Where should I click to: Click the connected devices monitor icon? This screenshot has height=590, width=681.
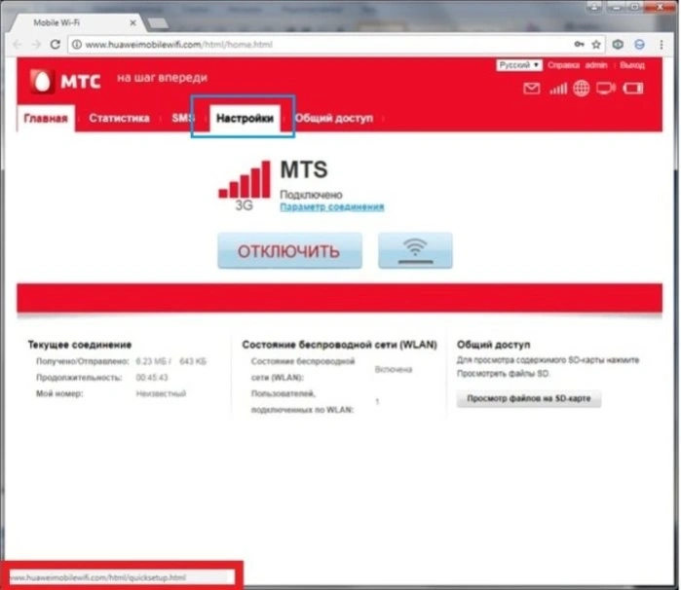point(605,89)
